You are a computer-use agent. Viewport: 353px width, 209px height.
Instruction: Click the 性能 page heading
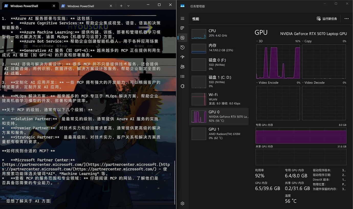point(196,19)
